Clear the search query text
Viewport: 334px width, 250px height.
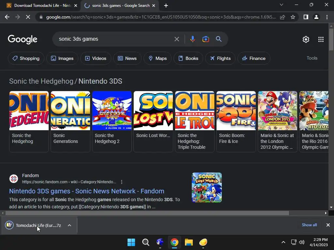(x=176, y=39)
